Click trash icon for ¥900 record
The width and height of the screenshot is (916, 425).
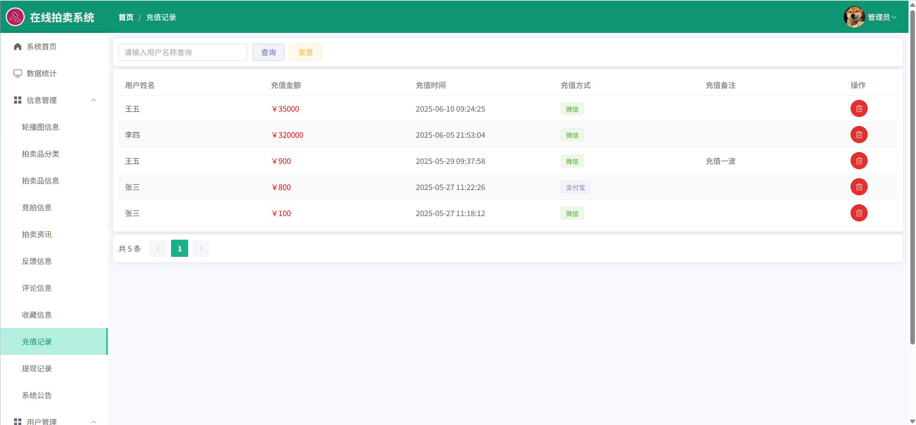click(x=859, y=161)
